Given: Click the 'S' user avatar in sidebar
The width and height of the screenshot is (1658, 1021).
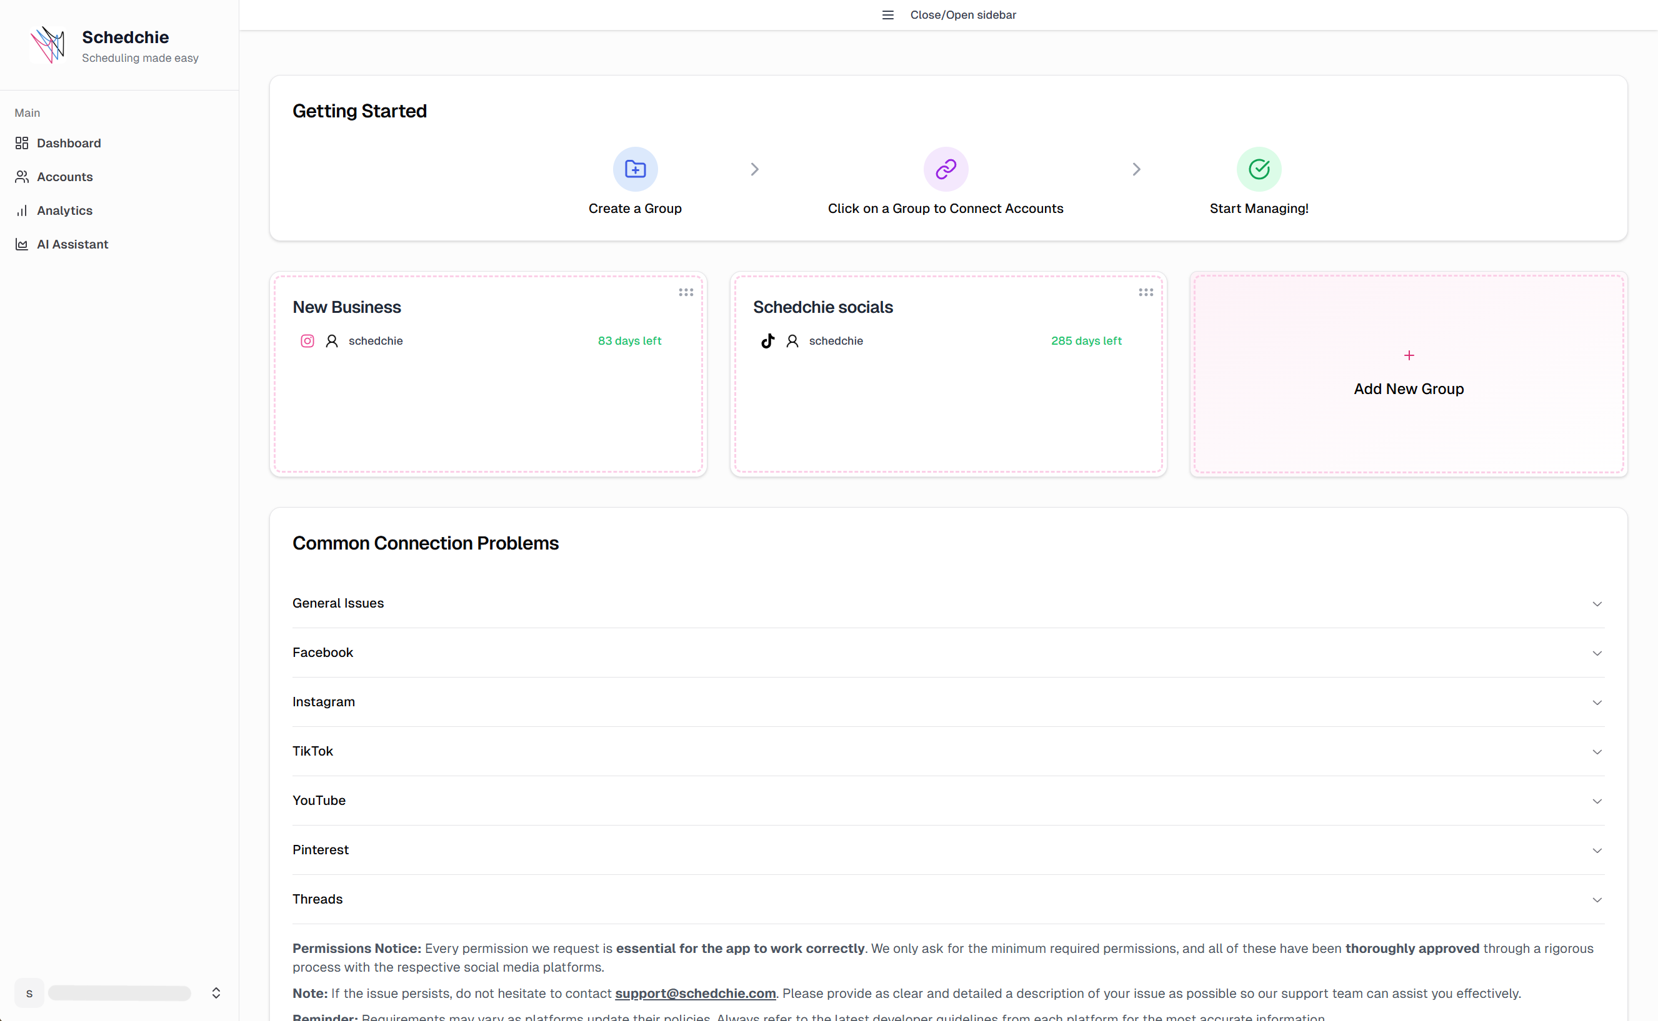Looking at the screenshot, I should point(29,994).
